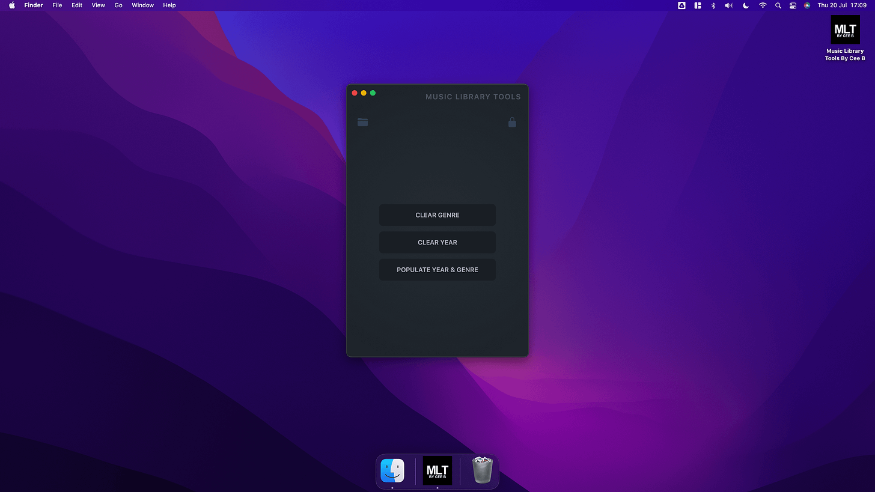This screenshot has width=875, height=492.
Task: Minimize the Music Library Tools window
Action: (x=364, y=93)
